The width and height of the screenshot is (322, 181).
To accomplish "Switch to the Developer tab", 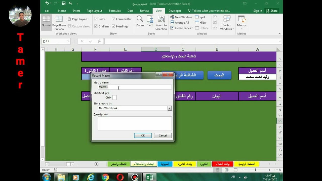I will [x=175, y=11].
